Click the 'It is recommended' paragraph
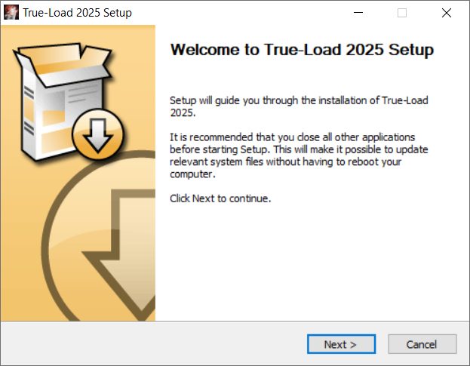Screen dimensions: 470x366 pos(299,155)
